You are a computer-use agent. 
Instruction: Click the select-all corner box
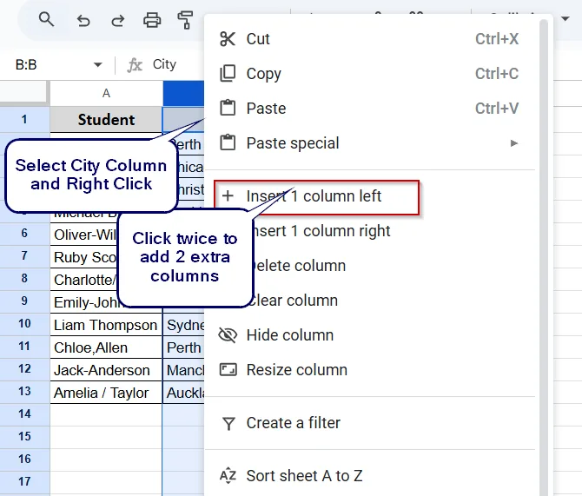(23, 92)
